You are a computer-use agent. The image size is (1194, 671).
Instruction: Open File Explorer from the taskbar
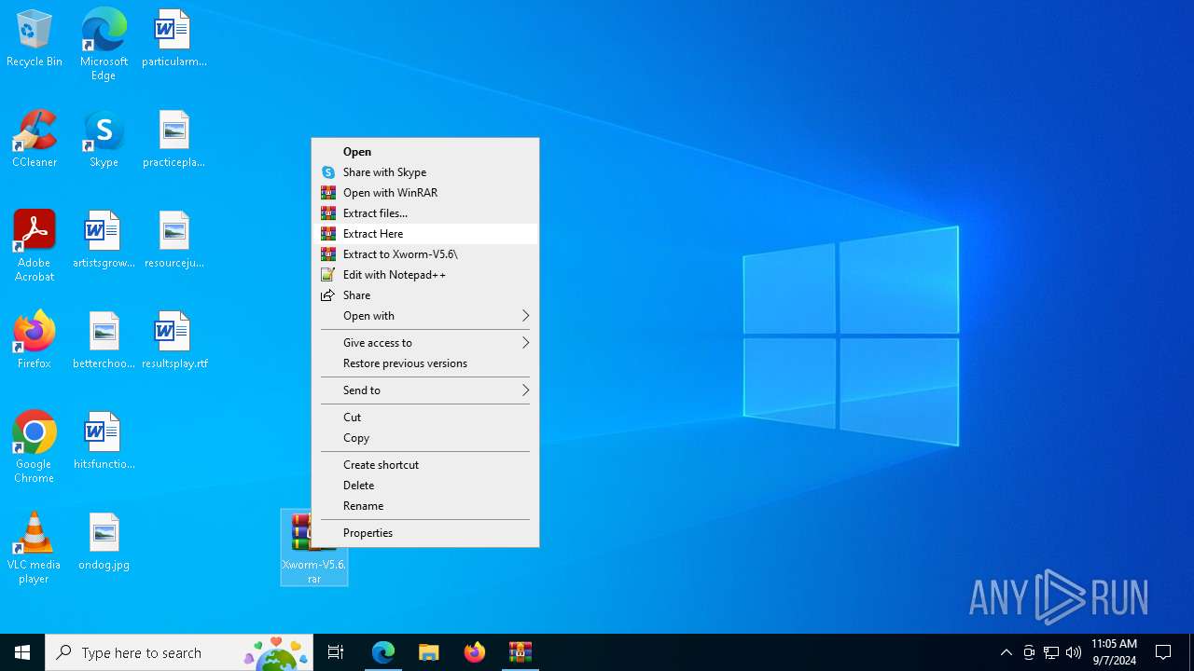(x=428, y=652)
